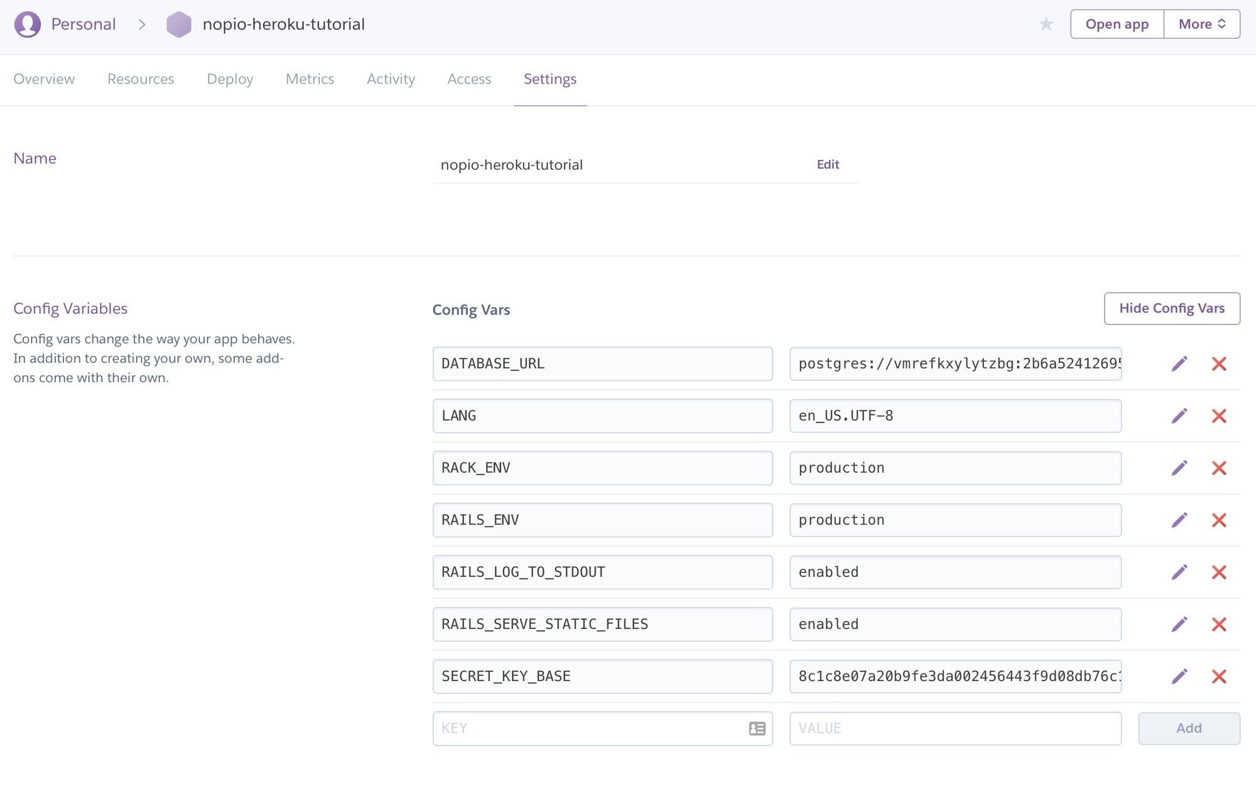Edit the SECRET_KEY_BASE var with the pencil icon
This screenshot has height=794, width=1256.
1179,676
